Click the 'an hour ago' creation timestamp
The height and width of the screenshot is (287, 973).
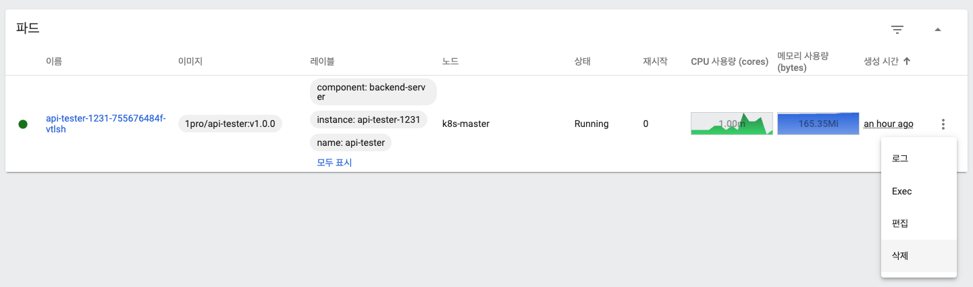[x=888, y=124]
